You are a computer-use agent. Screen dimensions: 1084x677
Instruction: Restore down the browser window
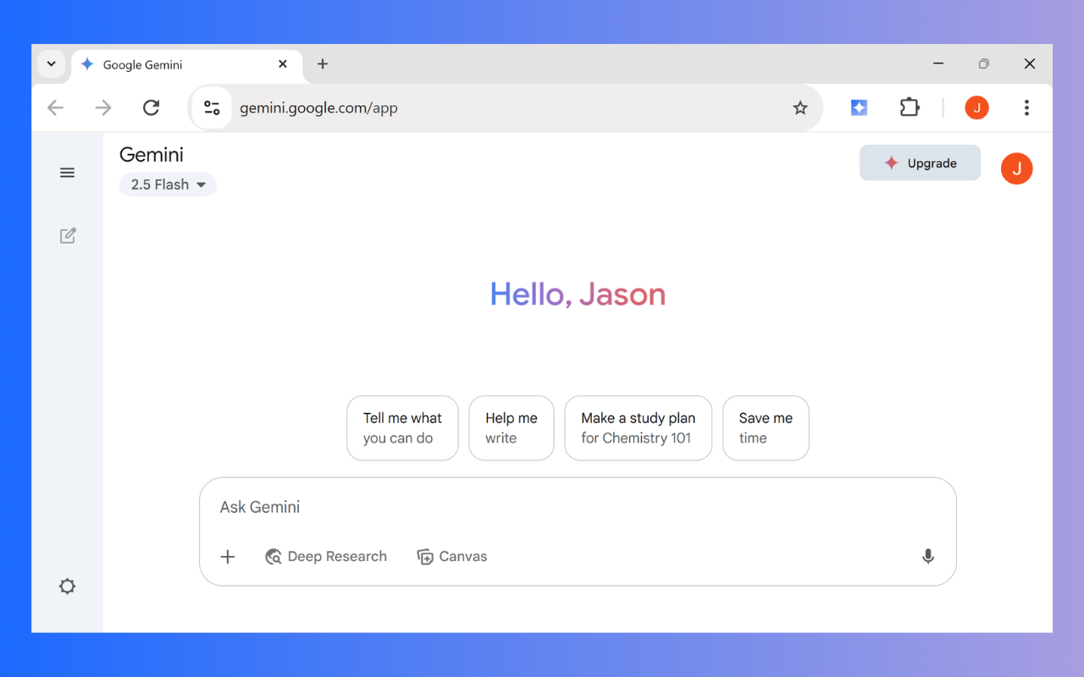(983, 63)
